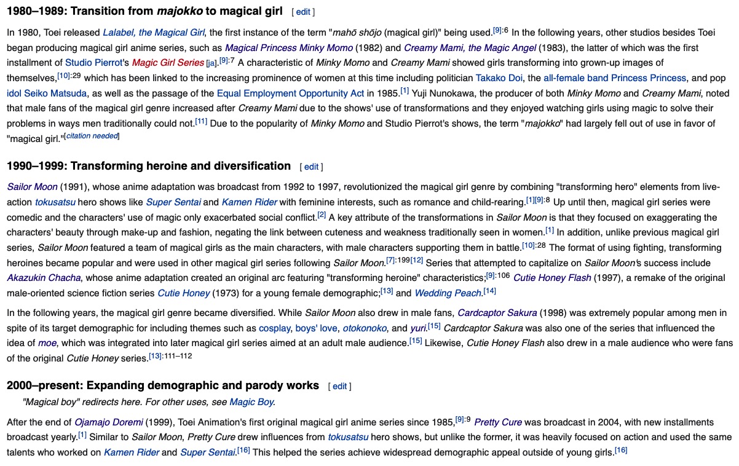Jump to reference [9] with page 7
Screen dimensions: 739x466
tap(224, 60)
